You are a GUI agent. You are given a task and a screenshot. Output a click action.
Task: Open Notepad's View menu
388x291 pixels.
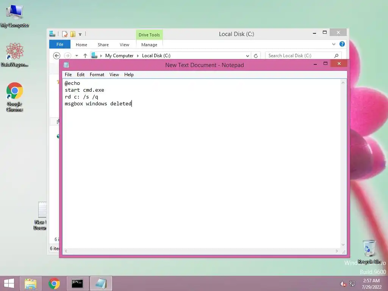pyautogui.click(x=114, y=75)
